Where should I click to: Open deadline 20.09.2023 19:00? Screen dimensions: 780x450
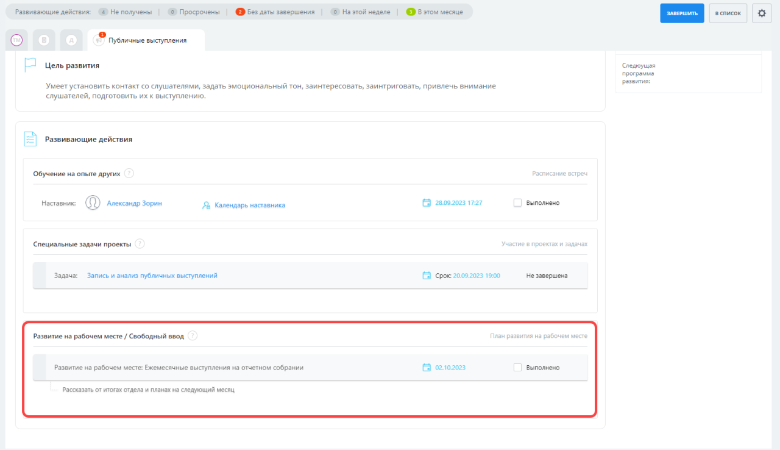click(x=477, y=276)
